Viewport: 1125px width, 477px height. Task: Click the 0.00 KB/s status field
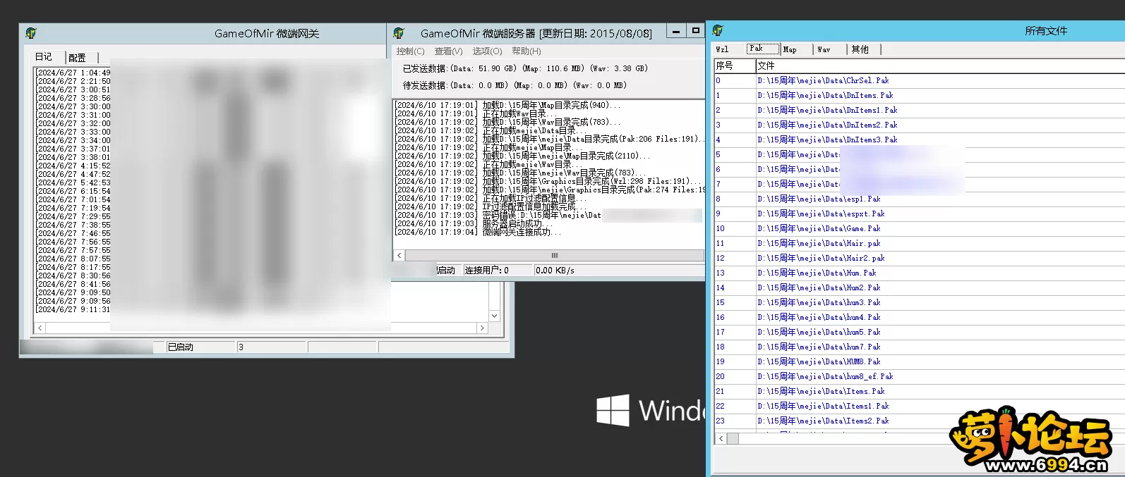pyautogui.click(x=618, y=270)
